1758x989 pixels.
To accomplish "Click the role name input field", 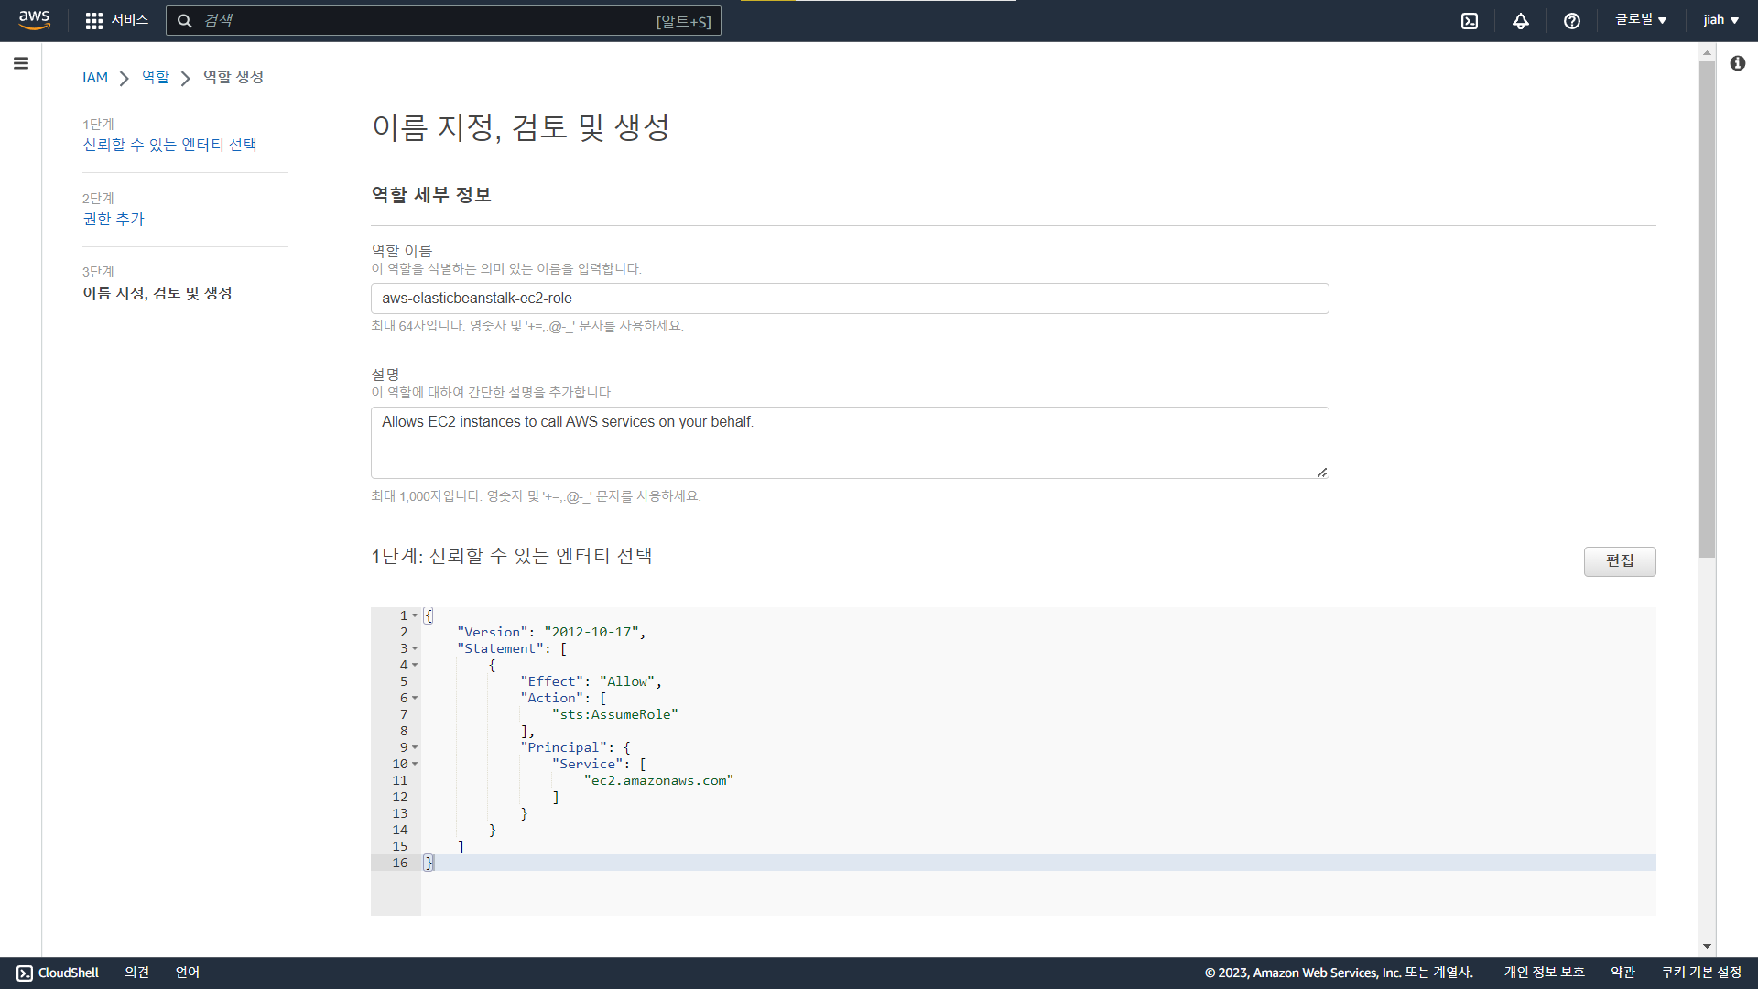I will point(849,299).
